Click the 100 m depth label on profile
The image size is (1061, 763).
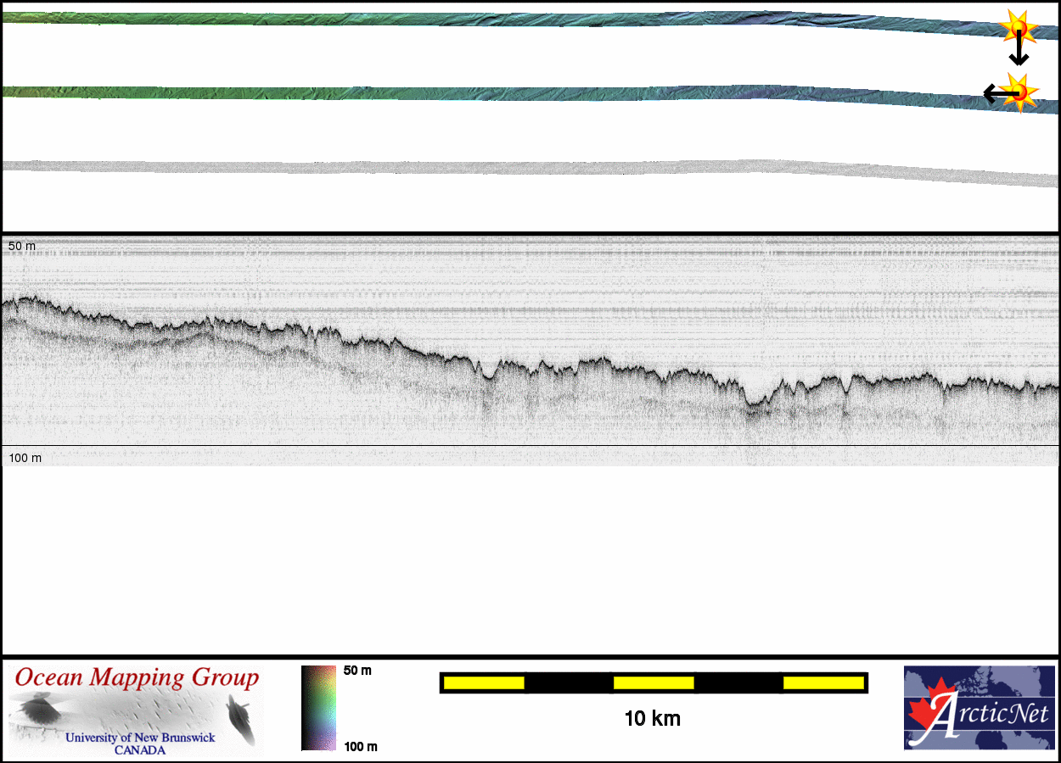[25, 458]
